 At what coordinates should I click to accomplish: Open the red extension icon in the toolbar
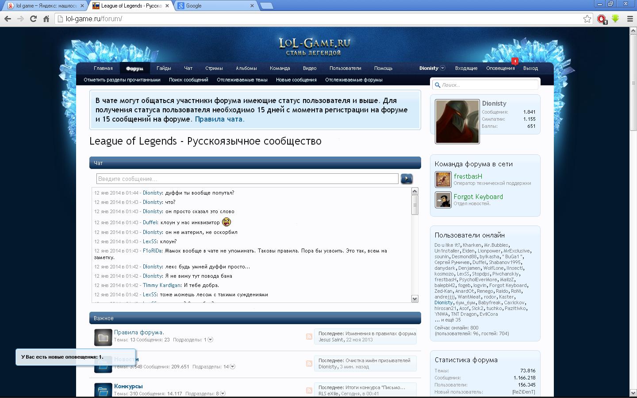coord(602,19)
